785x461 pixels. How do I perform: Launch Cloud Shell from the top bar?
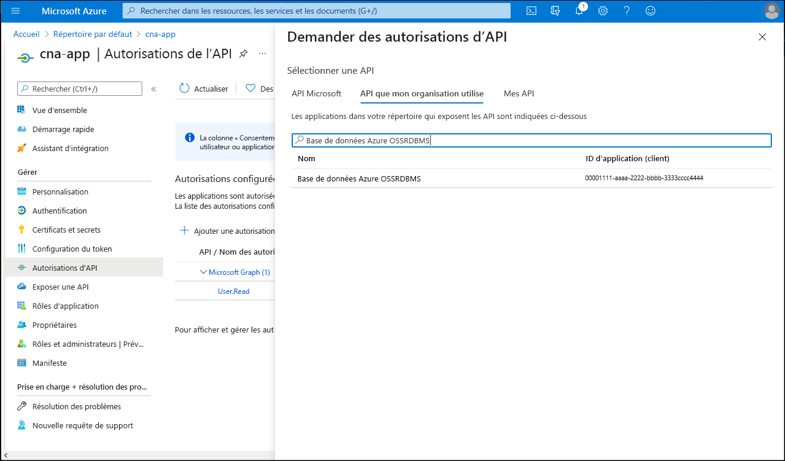click(531, 11)
